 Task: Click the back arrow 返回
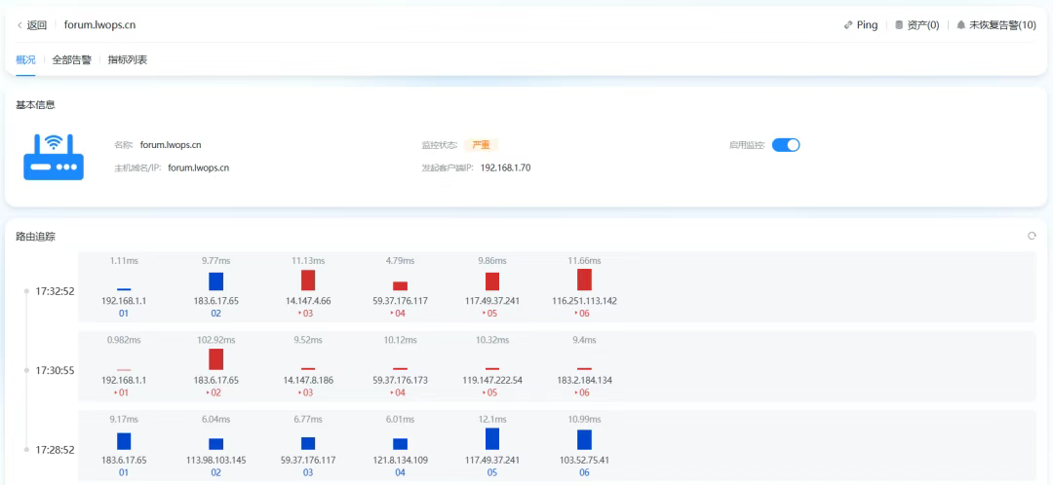pyautogui.click(x=32, y=25)
